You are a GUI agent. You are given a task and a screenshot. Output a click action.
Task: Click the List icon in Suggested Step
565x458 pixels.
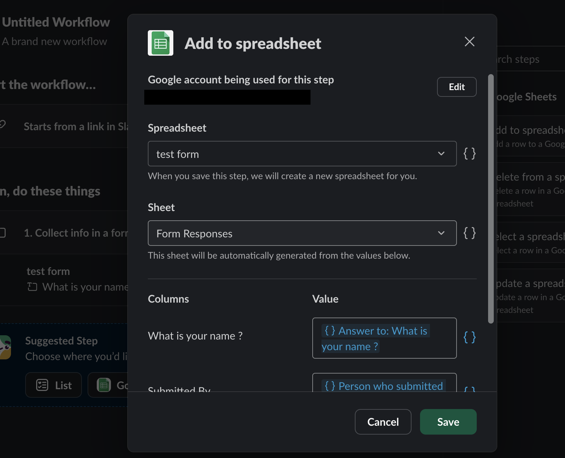[42, 385]
